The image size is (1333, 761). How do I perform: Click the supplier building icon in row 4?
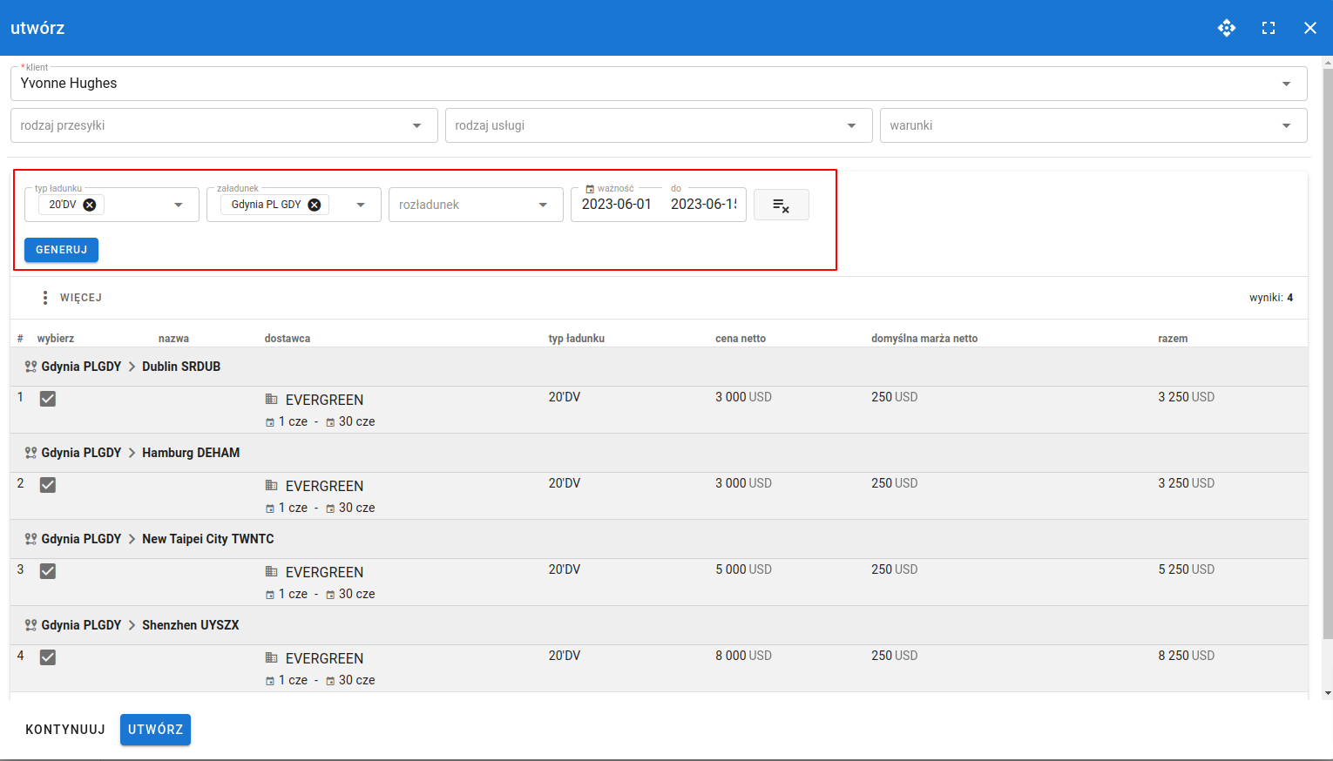(272, 657)
